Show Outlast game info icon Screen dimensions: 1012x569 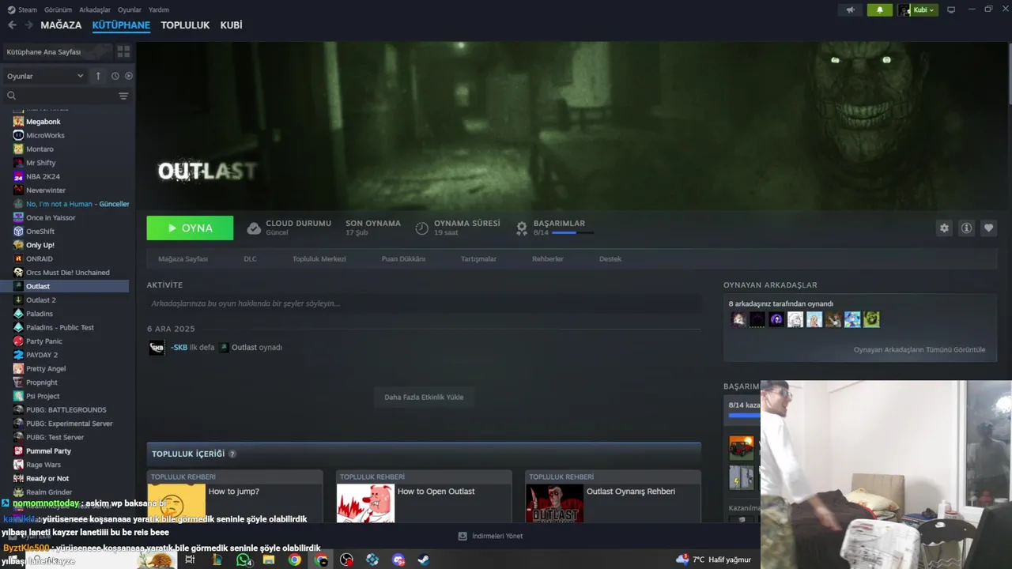tap(966, 228)
